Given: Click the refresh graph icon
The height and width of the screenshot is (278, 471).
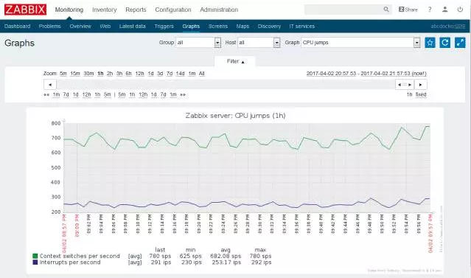Looking at the screenshot, I should 445,43.
